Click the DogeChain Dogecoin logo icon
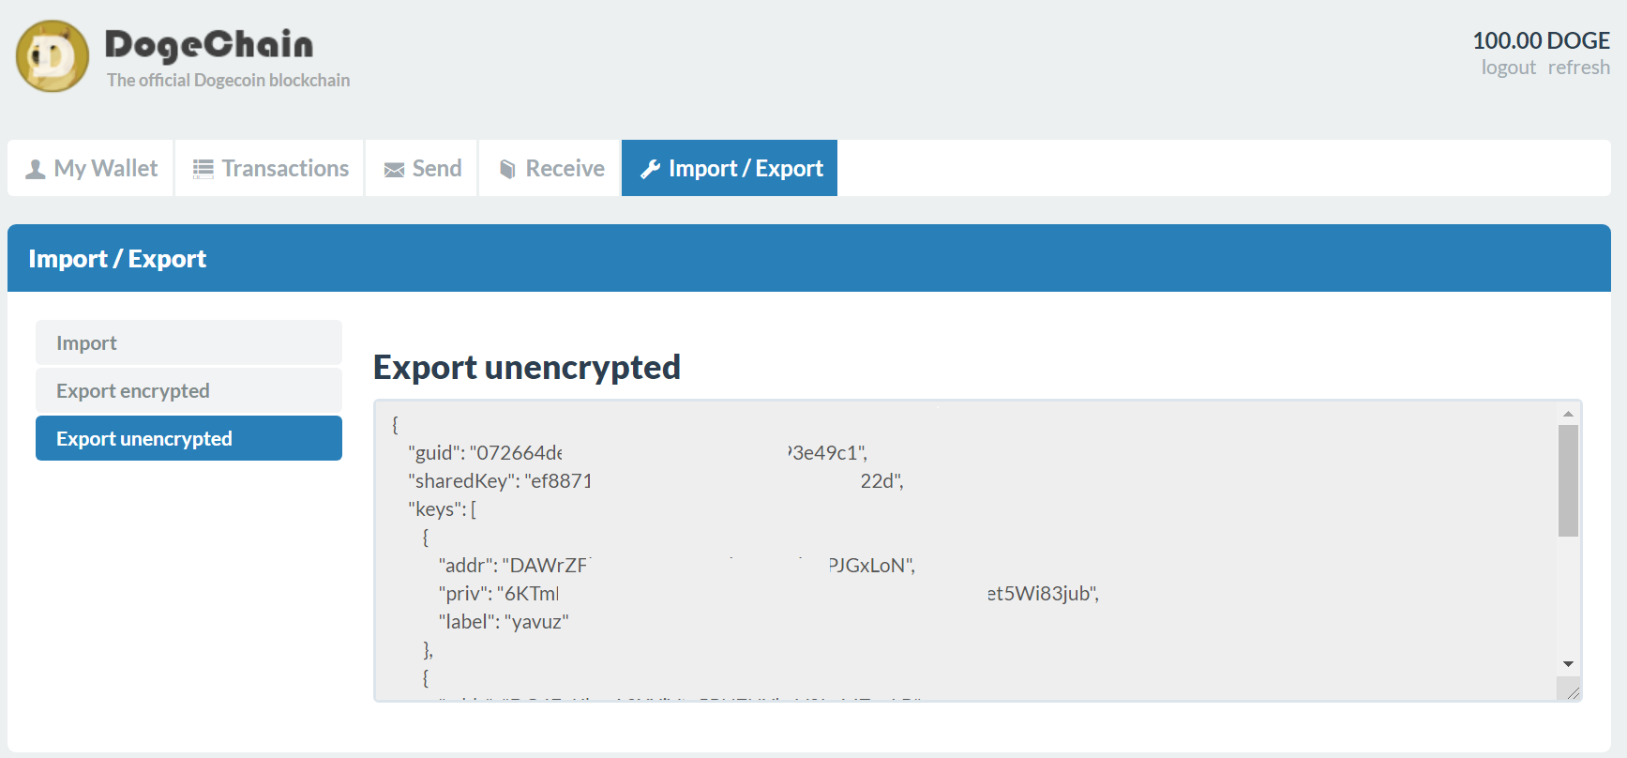This screenshot has width=1627, height=758. click(53, 56)
